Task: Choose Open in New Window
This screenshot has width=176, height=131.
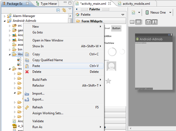Action: pyautogui.click(x=64, y=40)
